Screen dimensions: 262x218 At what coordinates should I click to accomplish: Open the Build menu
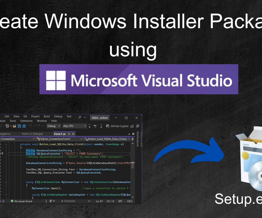click(47, 117)
